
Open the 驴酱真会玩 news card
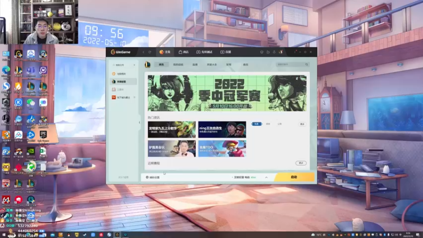pyautogui.click(x=171, y=149)
